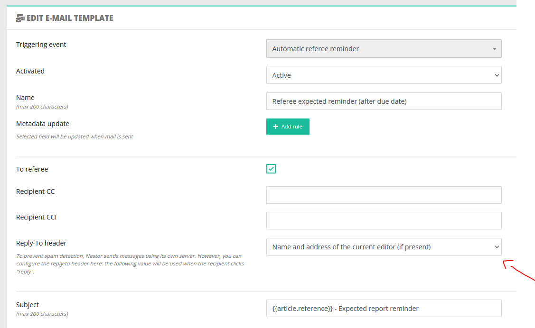This screenshot has width=535, height=328.
Task: Click the To referee label
Action: [x=32, y=169]
